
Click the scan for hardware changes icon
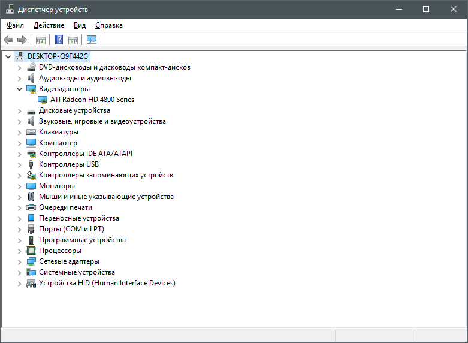point(92,40)
